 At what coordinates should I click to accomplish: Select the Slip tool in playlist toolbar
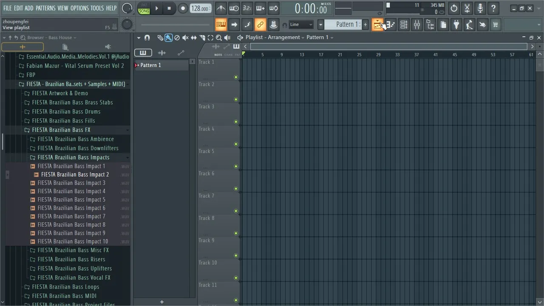194,37
